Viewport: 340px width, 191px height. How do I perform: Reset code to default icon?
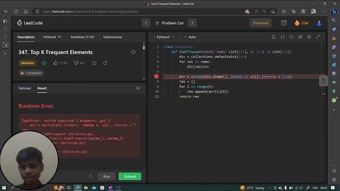coord(292,37)
